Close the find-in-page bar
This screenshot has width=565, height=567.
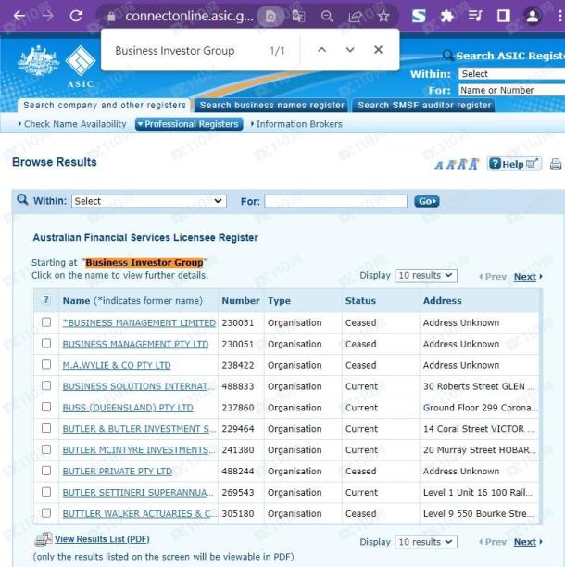[378, 49]
